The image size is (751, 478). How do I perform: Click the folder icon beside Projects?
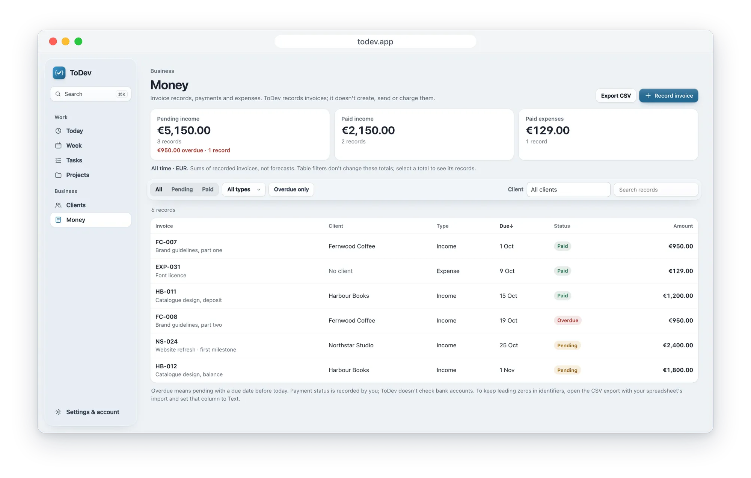tap(58, 175)
